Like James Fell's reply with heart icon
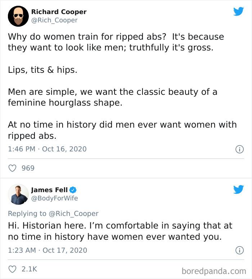 [x=13, y=269]
